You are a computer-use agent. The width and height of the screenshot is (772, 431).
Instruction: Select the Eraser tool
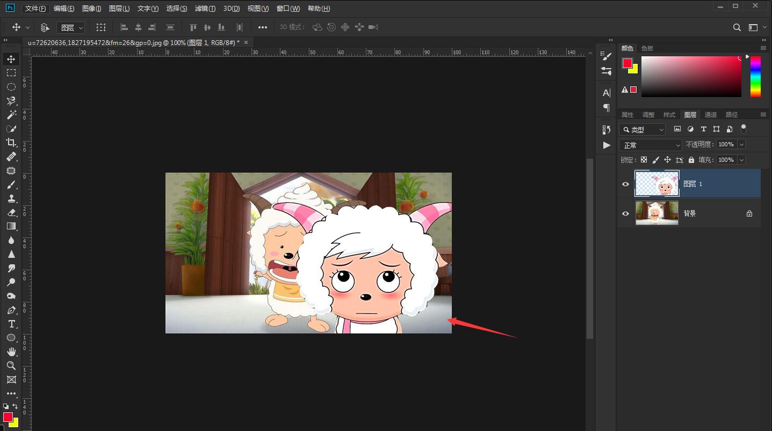click(11, 212)
